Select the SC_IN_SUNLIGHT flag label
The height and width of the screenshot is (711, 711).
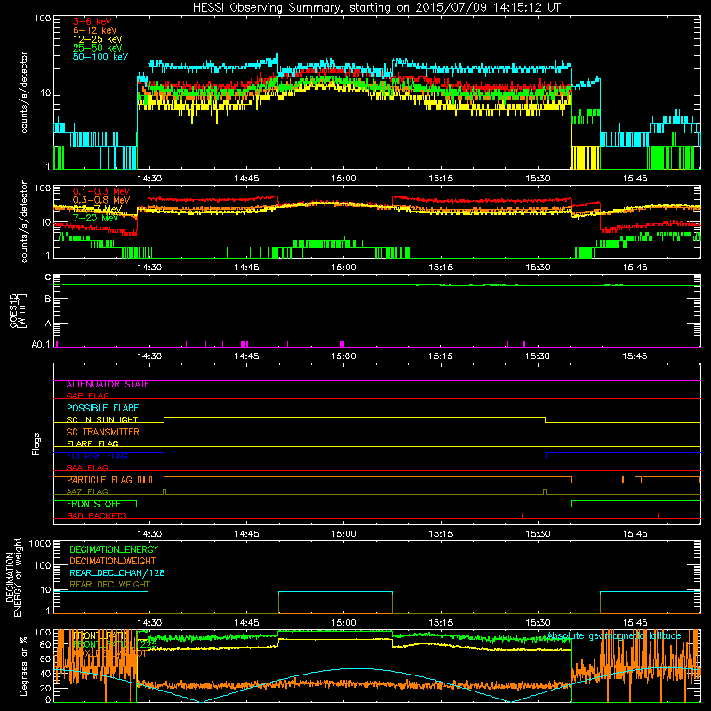pos(102,419)
